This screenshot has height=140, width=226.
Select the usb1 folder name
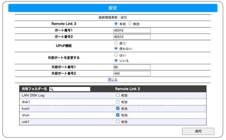pyautogui.click(x=25, y=122)
